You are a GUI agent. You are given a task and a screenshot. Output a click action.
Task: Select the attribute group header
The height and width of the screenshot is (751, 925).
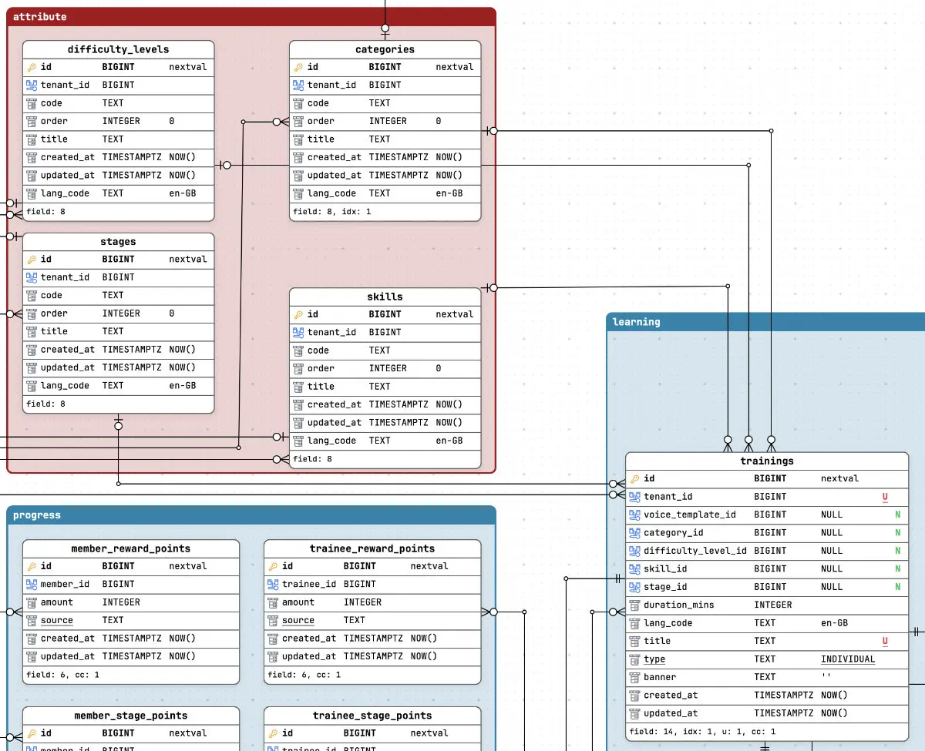251,16
